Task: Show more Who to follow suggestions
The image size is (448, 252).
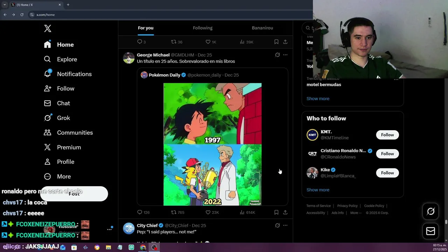Action: pos(318,190)
